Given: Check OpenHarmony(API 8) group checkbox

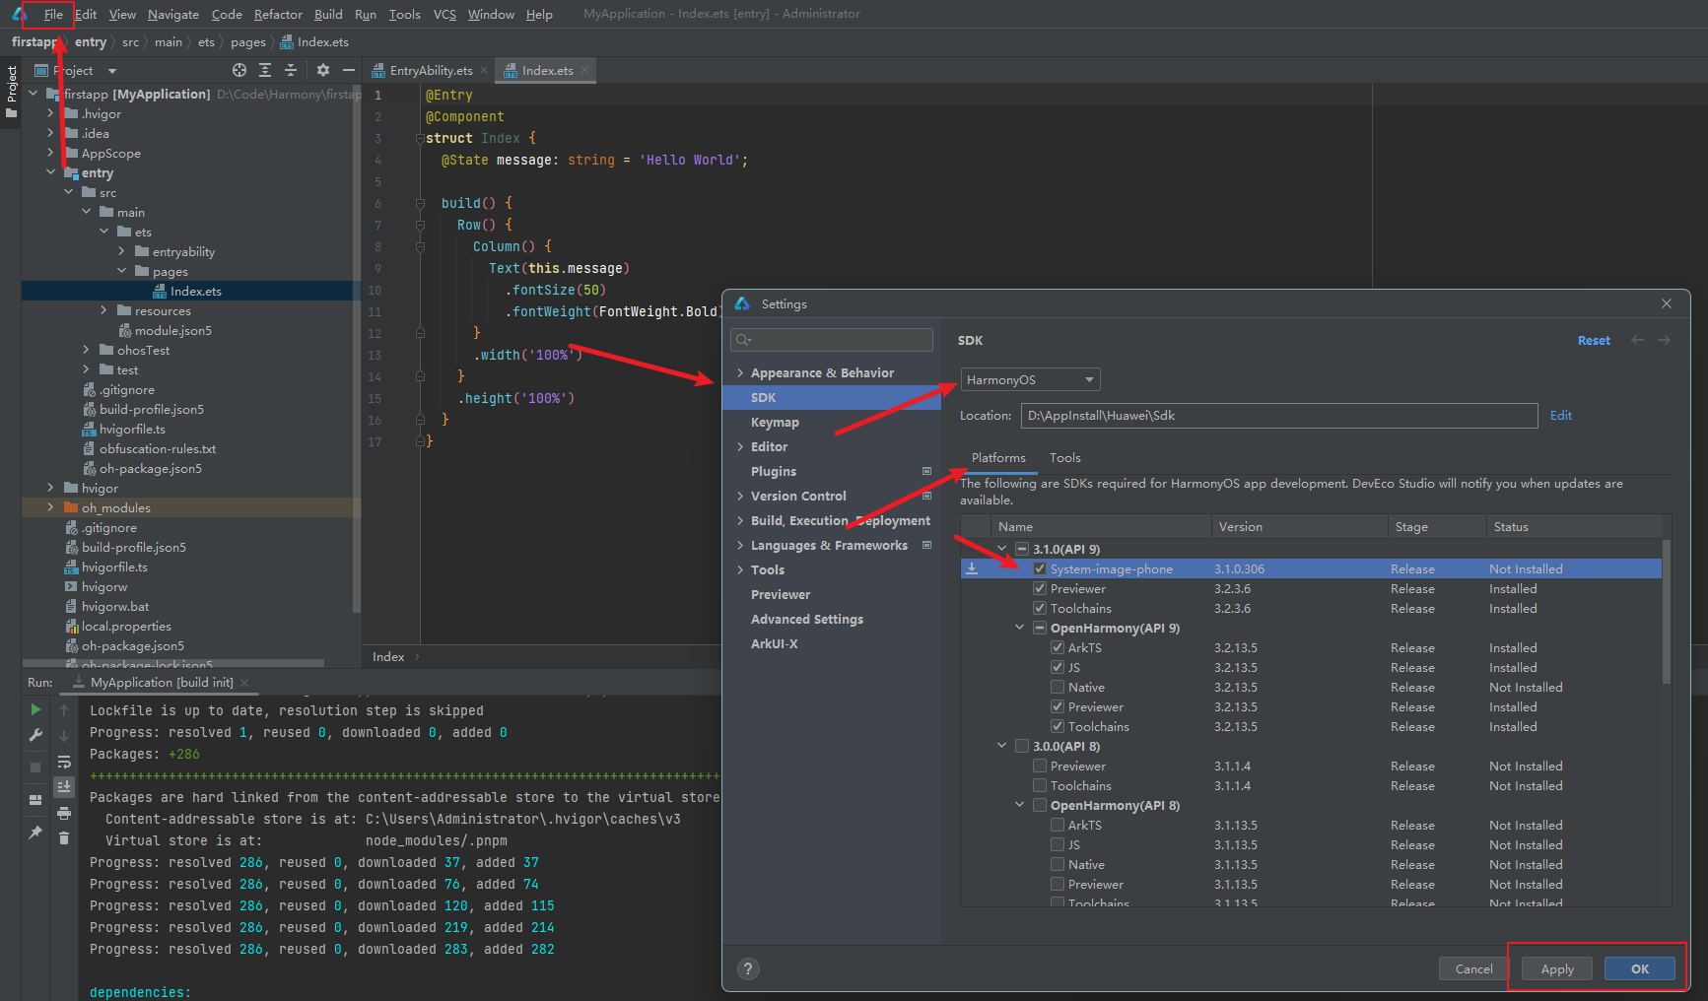Looking at the screenshot, I should pyautogui.click(x=1039, y=805).
